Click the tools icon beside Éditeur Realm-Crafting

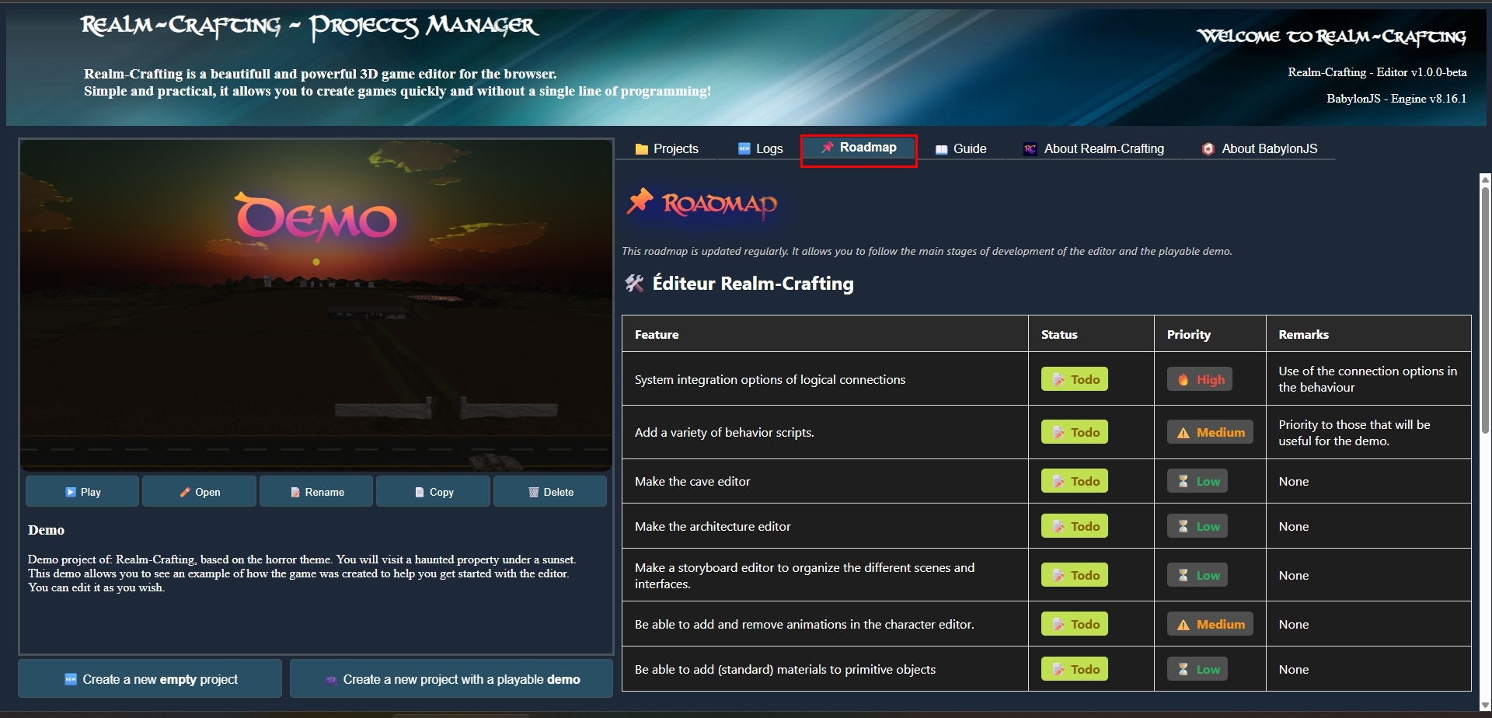(634, 284)
